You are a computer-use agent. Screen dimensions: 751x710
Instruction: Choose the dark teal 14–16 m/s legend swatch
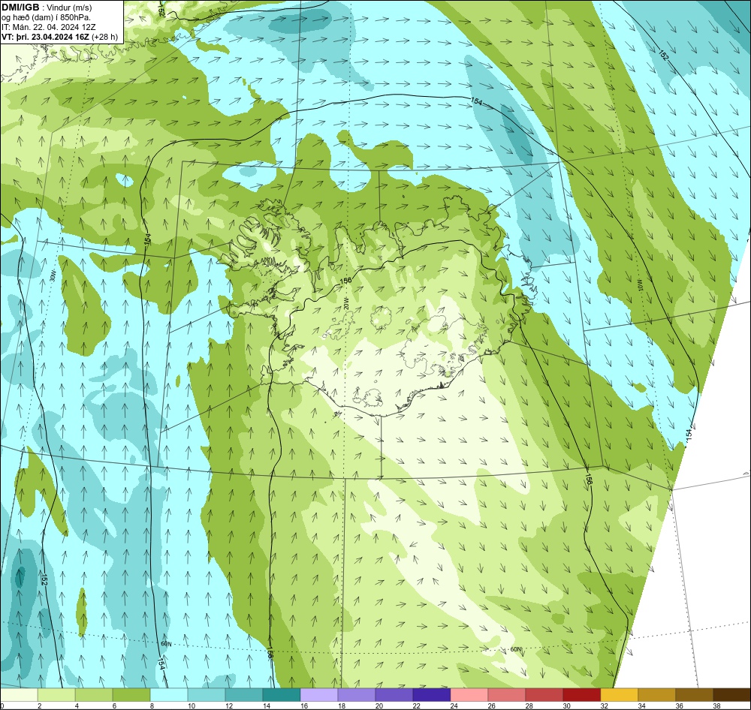click(x=282, y=695)
